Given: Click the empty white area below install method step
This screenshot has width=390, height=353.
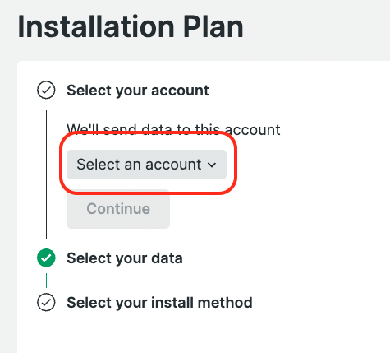Looking at the screenshot, I should (203, 333).
